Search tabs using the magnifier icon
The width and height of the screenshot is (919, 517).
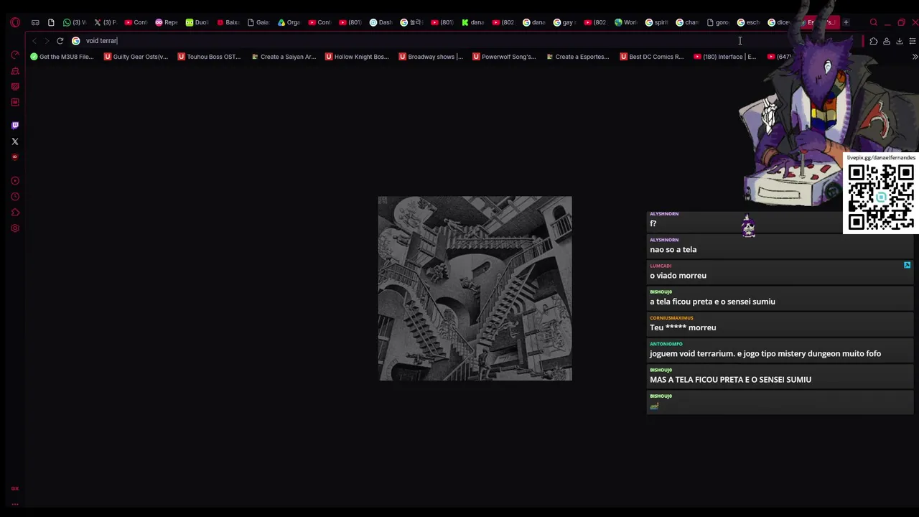pos(873,22)
